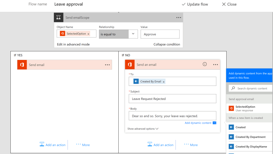Expand Show advanced options
The image size is (273, 154).
(143, 129)
